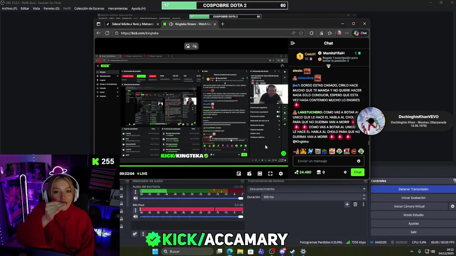The height and width of the screenshot is (256, 456).
Task: Close the Kingteka Stream browser tab
Action: coord(215,24)
